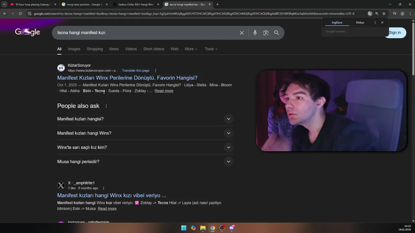Open the media controls icon in toolbar
This screenshot has height=233, width=415.
coord(395,14)
